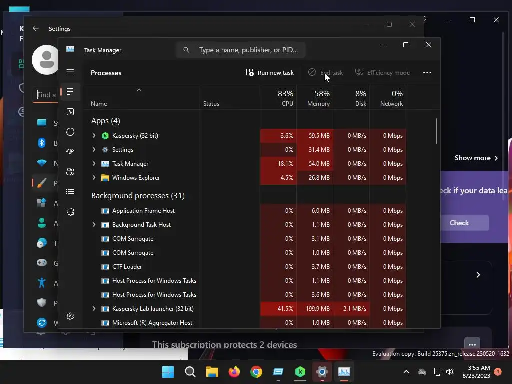
Task: Open Kaspersky from the taskbar
Action: pos(300,372)
